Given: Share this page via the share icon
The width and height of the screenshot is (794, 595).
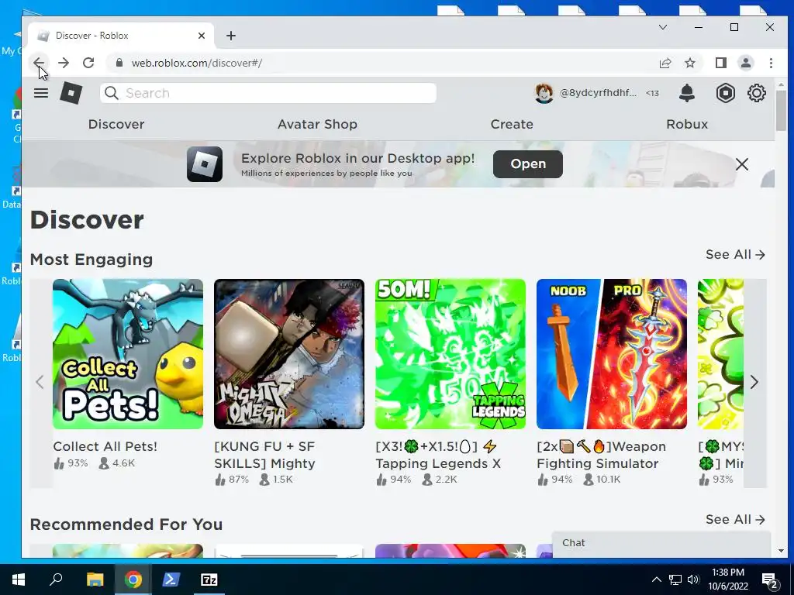Looking at the screenshot, I should (x=665, y=63).
